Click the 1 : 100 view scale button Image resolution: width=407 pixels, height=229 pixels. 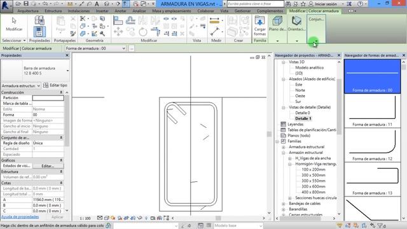(x=85, y=218)
